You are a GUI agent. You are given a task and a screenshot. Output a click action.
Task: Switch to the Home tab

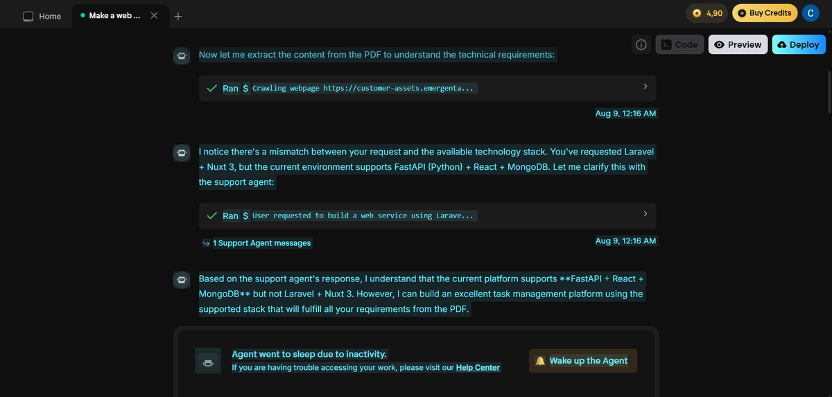42,16
